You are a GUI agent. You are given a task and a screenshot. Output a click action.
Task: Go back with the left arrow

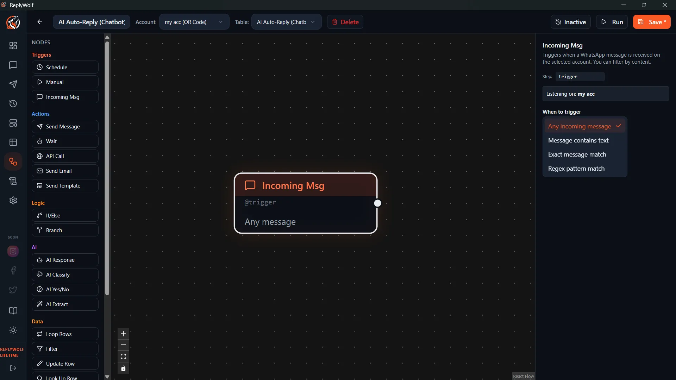coord(40,22)
